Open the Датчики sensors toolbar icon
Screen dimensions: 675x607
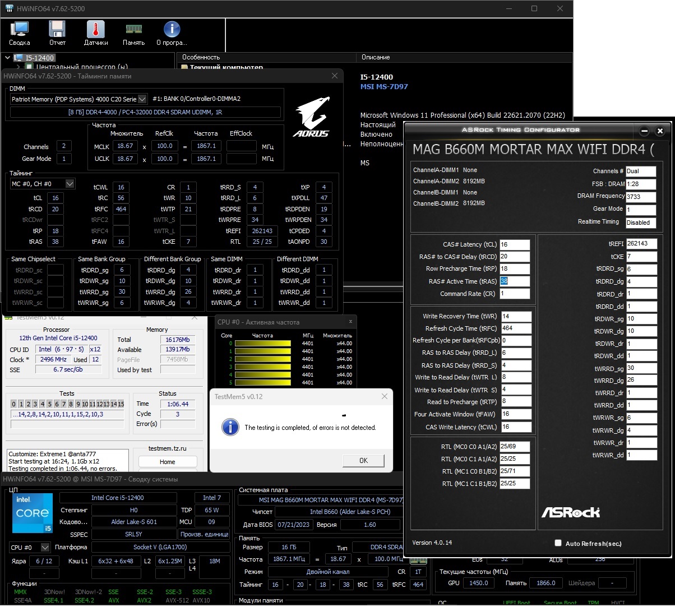coord(96,33)
